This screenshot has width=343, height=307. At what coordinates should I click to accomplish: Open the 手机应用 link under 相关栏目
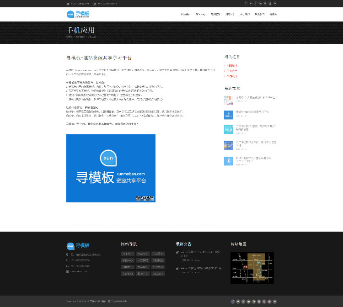coord(232,71)
